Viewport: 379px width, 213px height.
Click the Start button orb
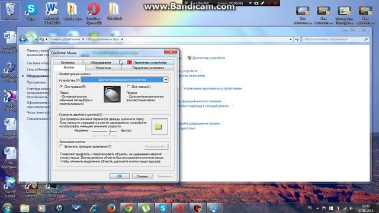point(7,208)
